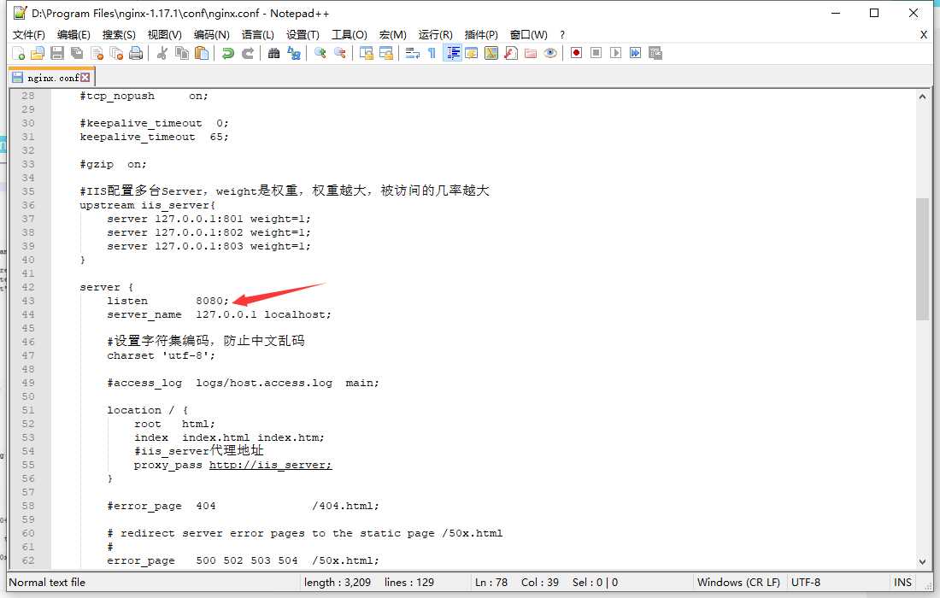Viewport: 940px width, 598px height.
Task: Toggle synchronized horizontal scrolling
Action: click(x=386, y=53)
